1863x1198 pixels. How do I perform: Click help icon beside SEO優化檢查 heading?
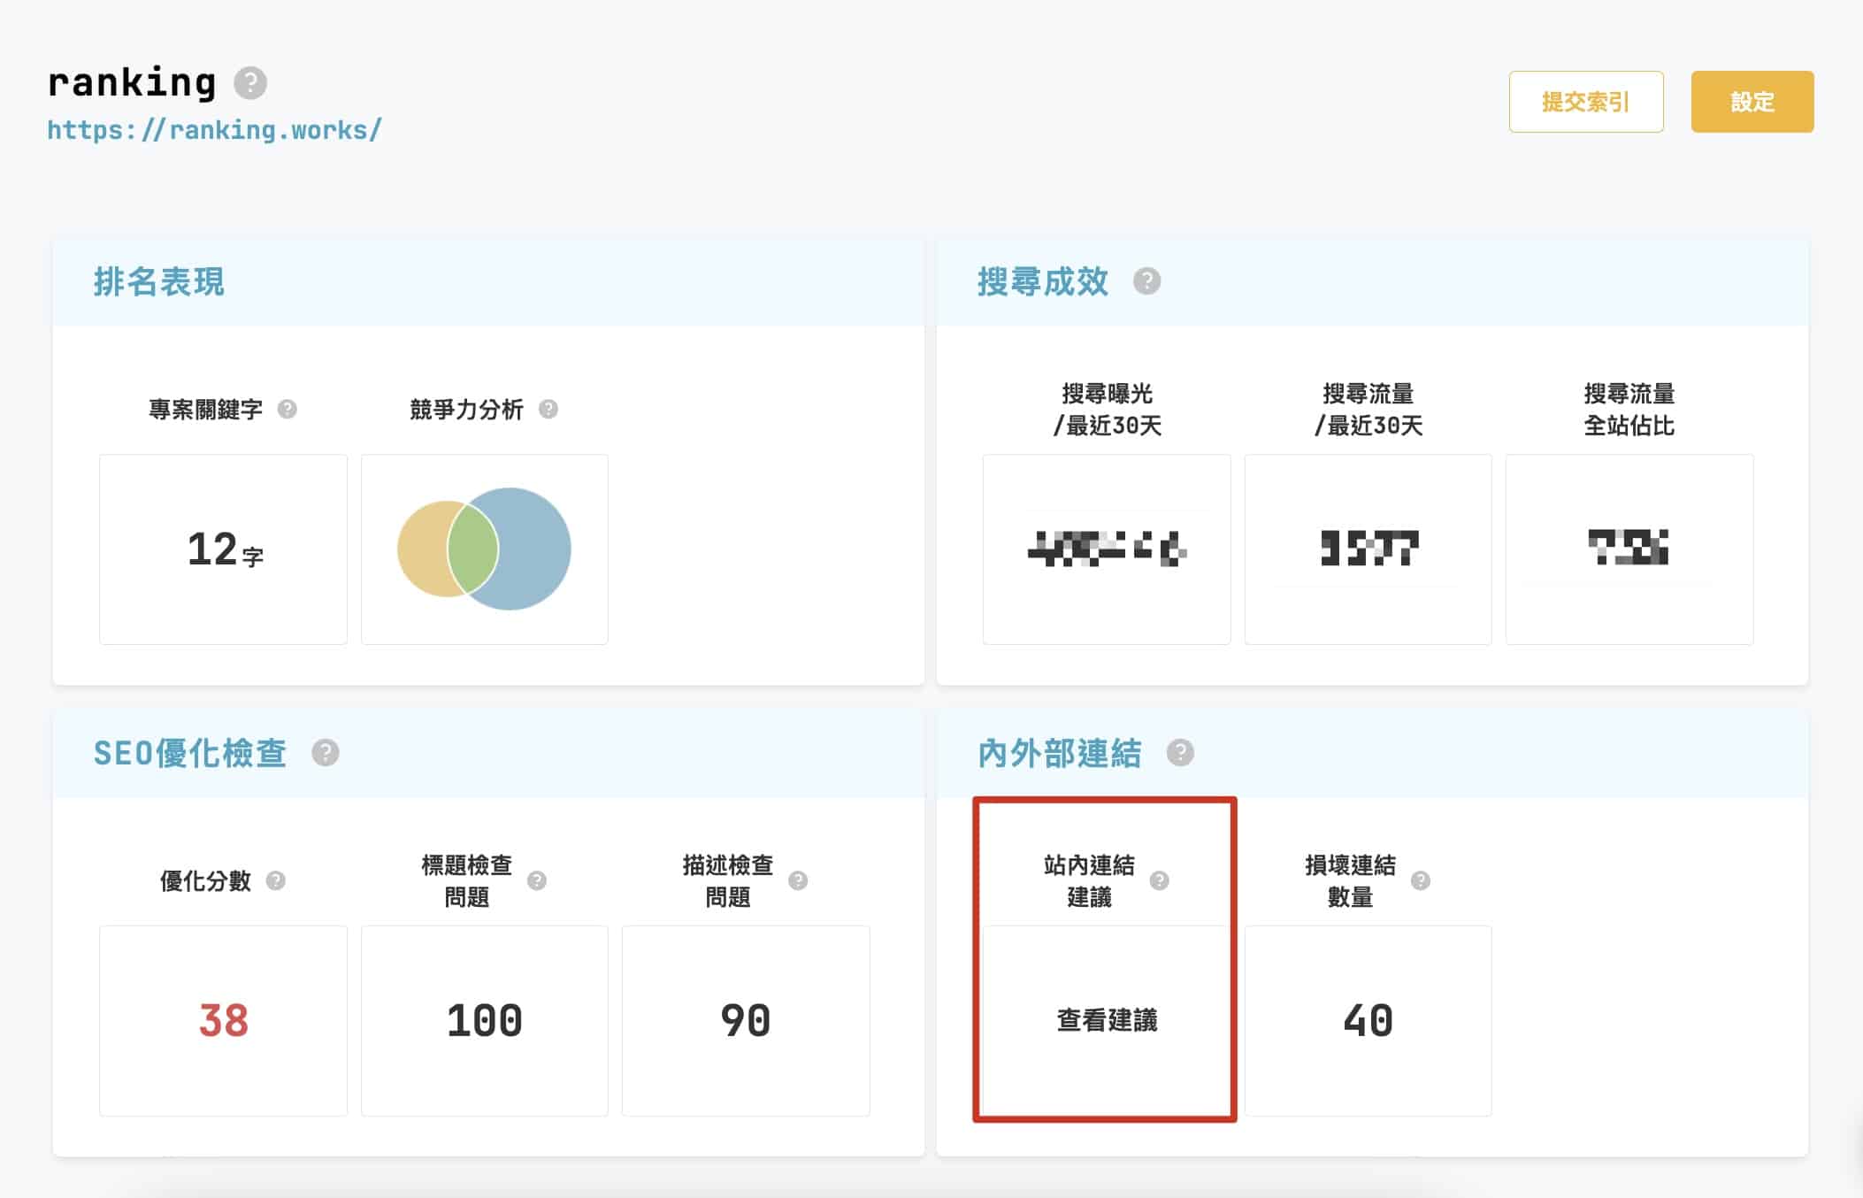click(x=325, y=753)
